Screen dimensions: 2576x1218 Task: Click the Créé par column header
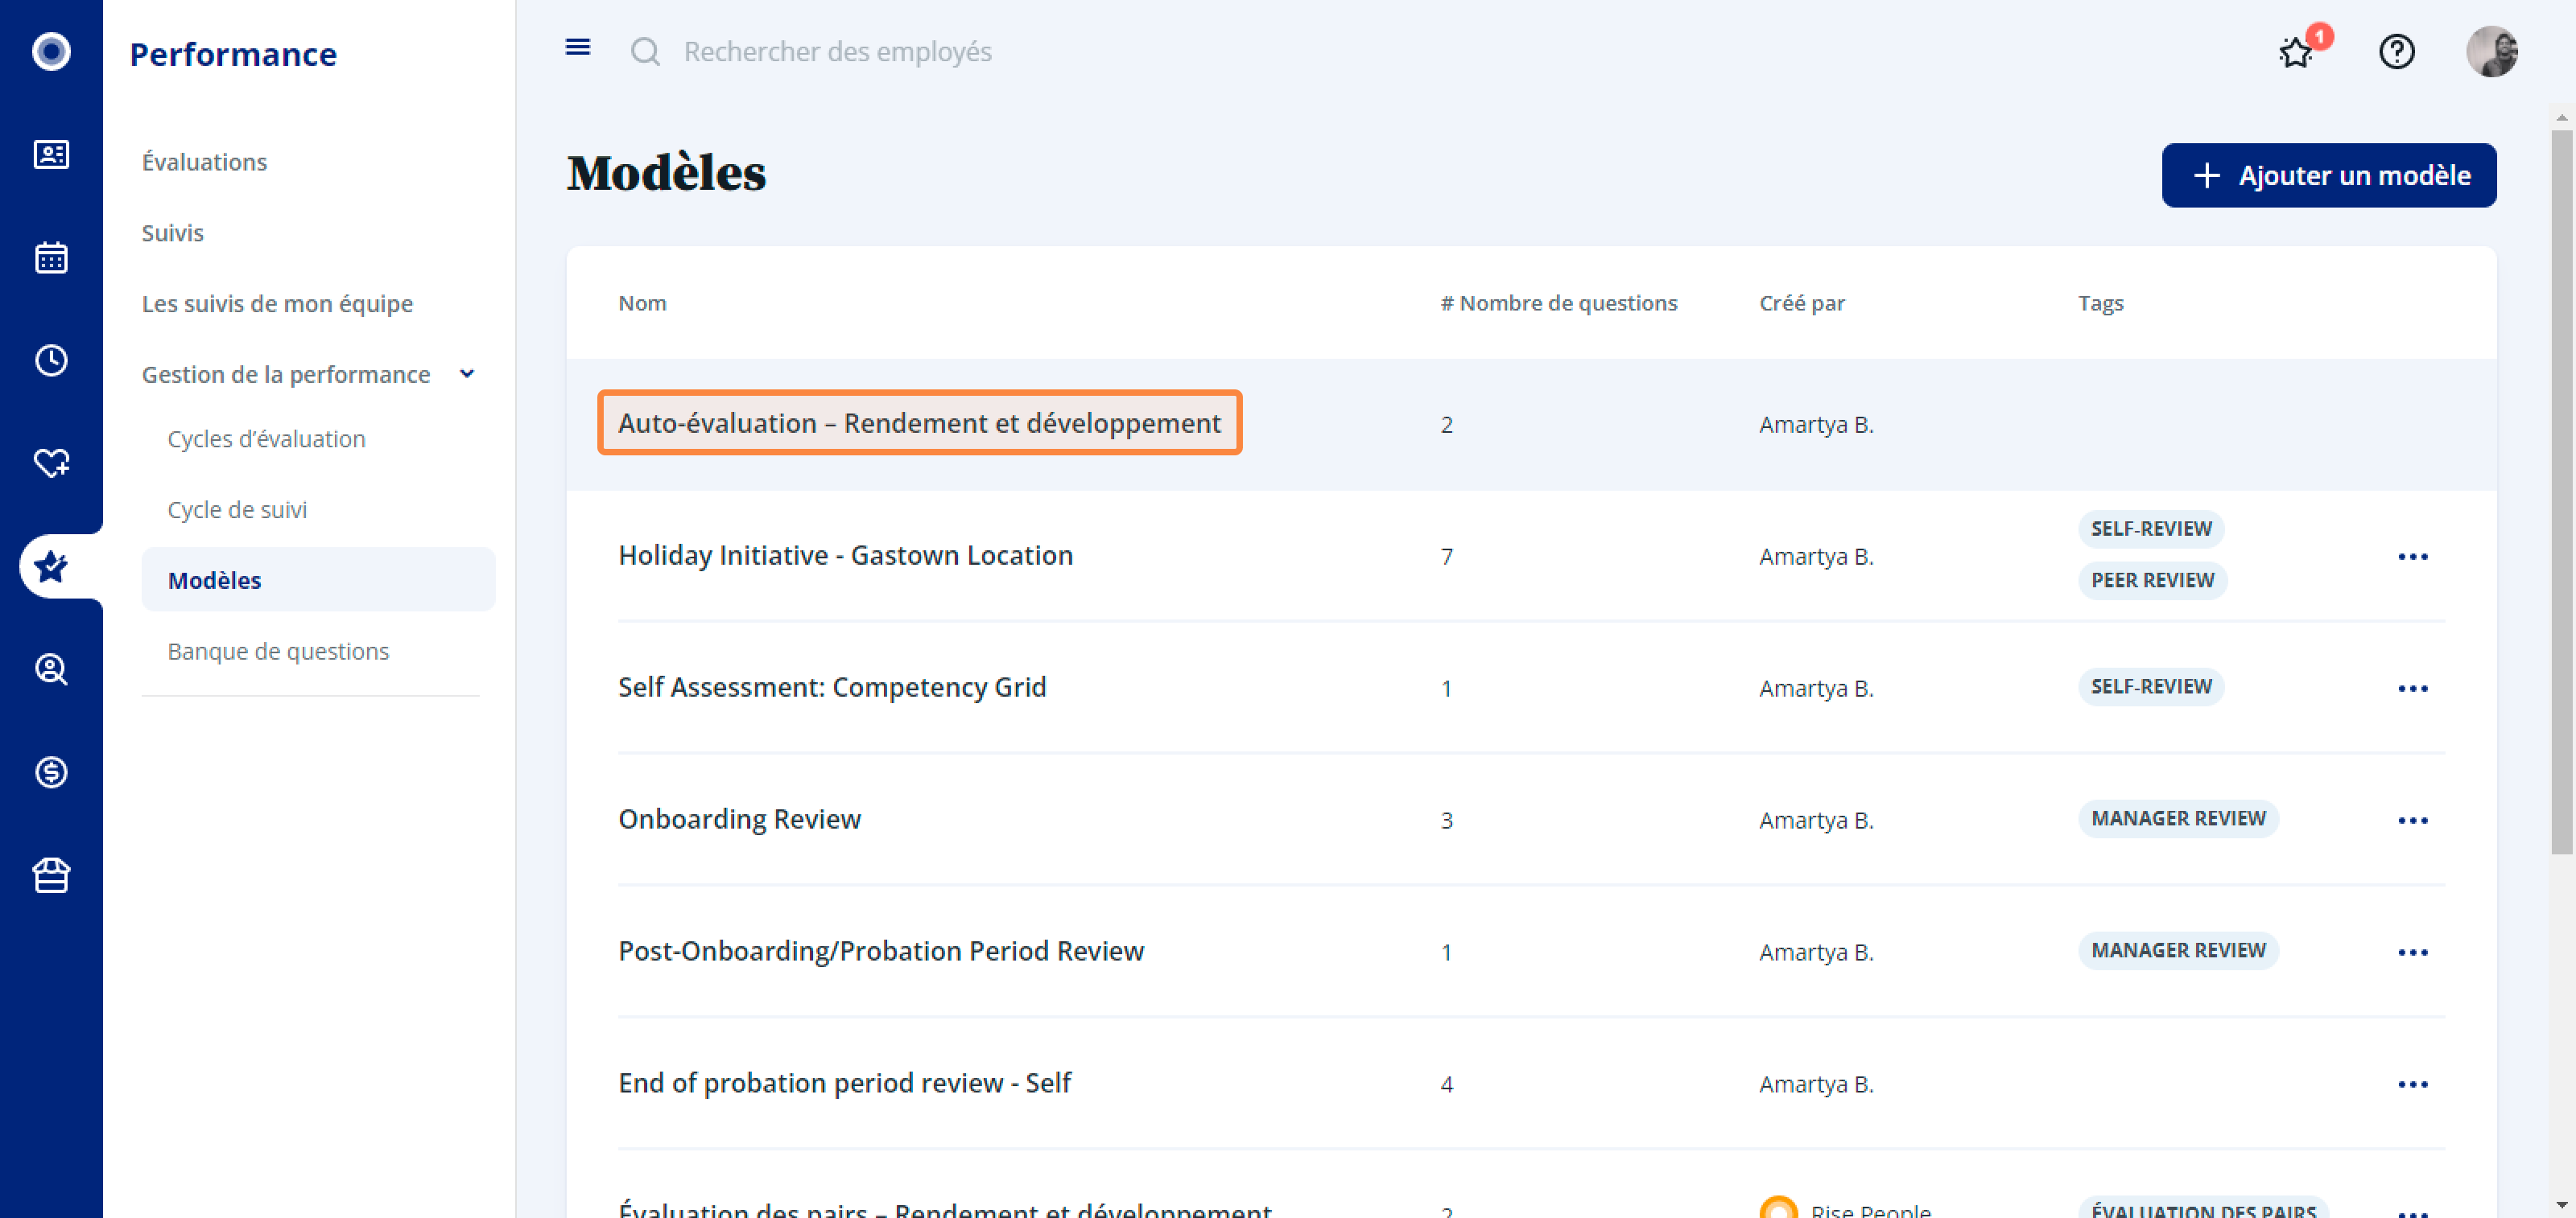point(1801,302)
